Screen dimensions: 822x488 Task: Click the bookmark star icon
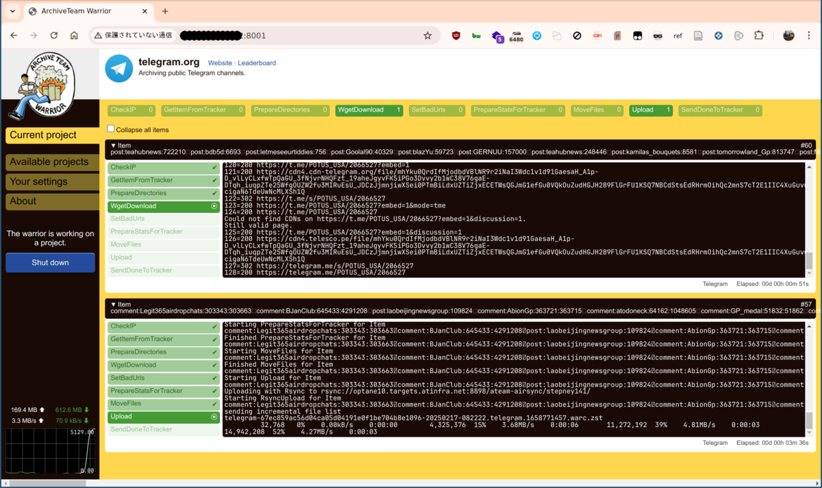point(427,36)
